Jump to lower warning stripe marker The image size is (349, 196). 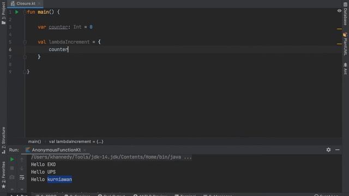(339, 44)
